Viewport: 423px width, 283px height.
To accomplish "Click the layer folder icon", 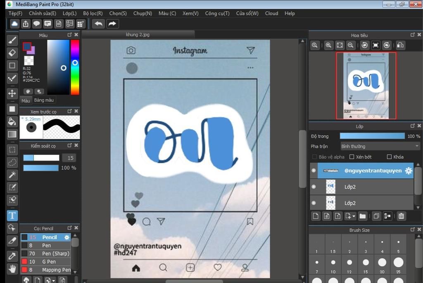I will pyautogui.click(x=362, y=216).
